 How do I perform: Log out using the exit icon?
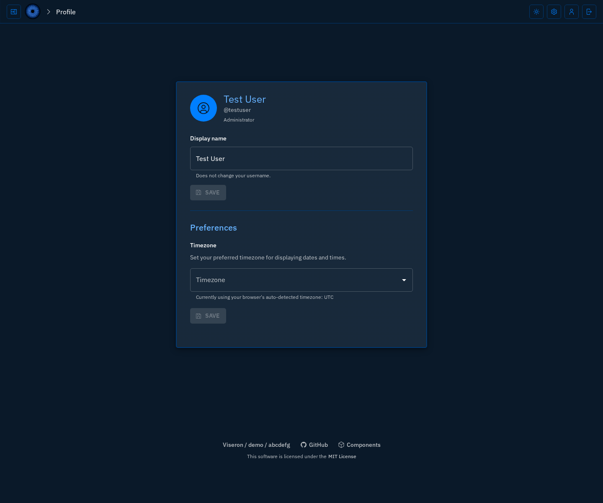(589, 12)
